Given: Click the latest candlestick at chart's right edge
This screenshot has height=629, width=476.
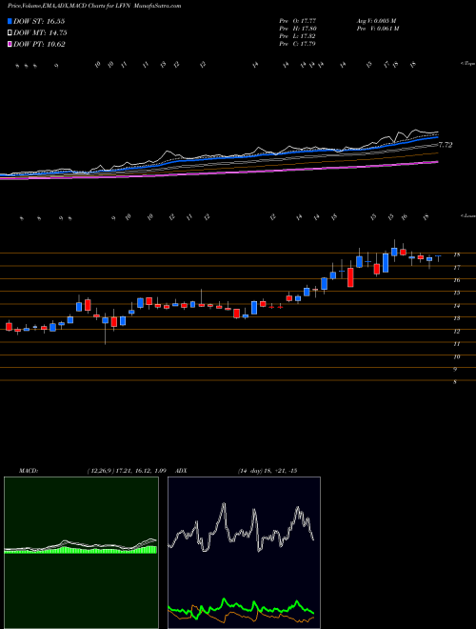Looking at the screenshot, I should (x=438, y=256).
